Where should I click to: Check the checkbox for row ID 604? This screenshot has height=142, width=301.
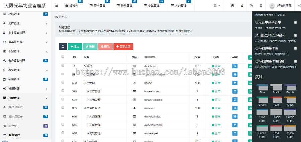click(63, 99)
